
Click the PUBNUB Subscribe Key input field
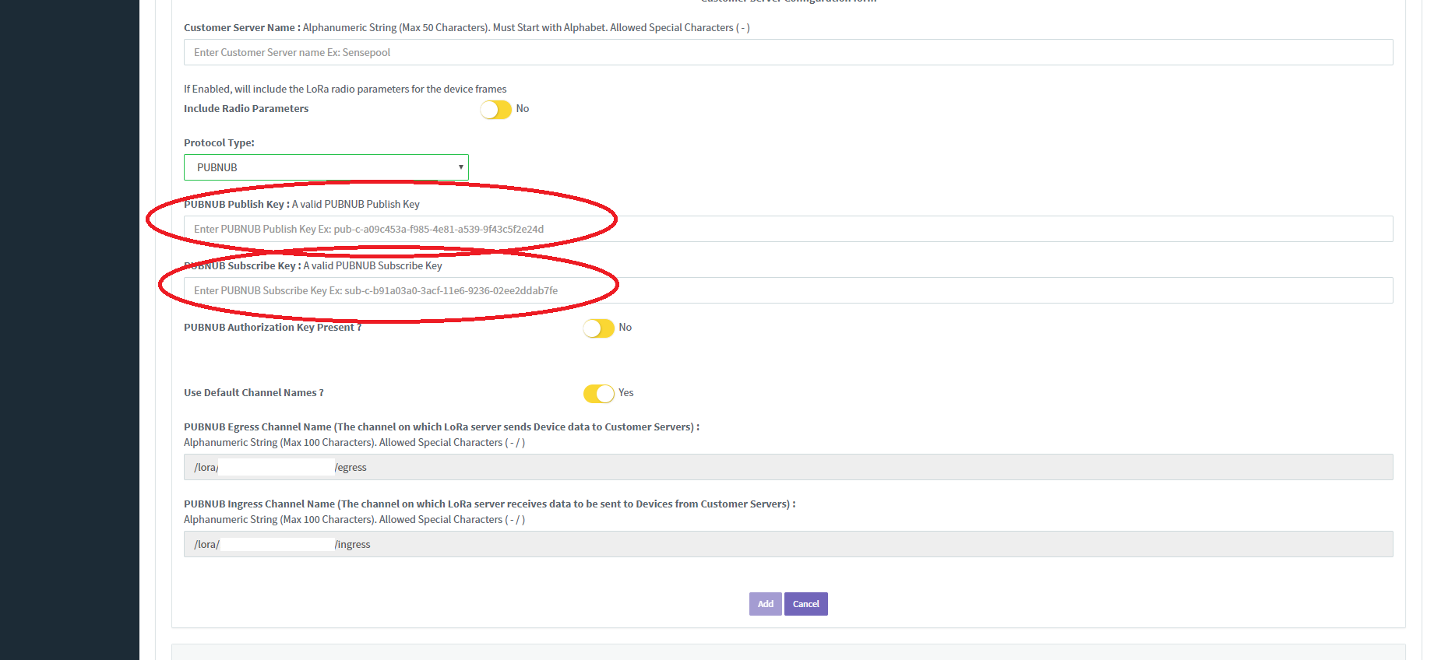(x=788, y=290)
